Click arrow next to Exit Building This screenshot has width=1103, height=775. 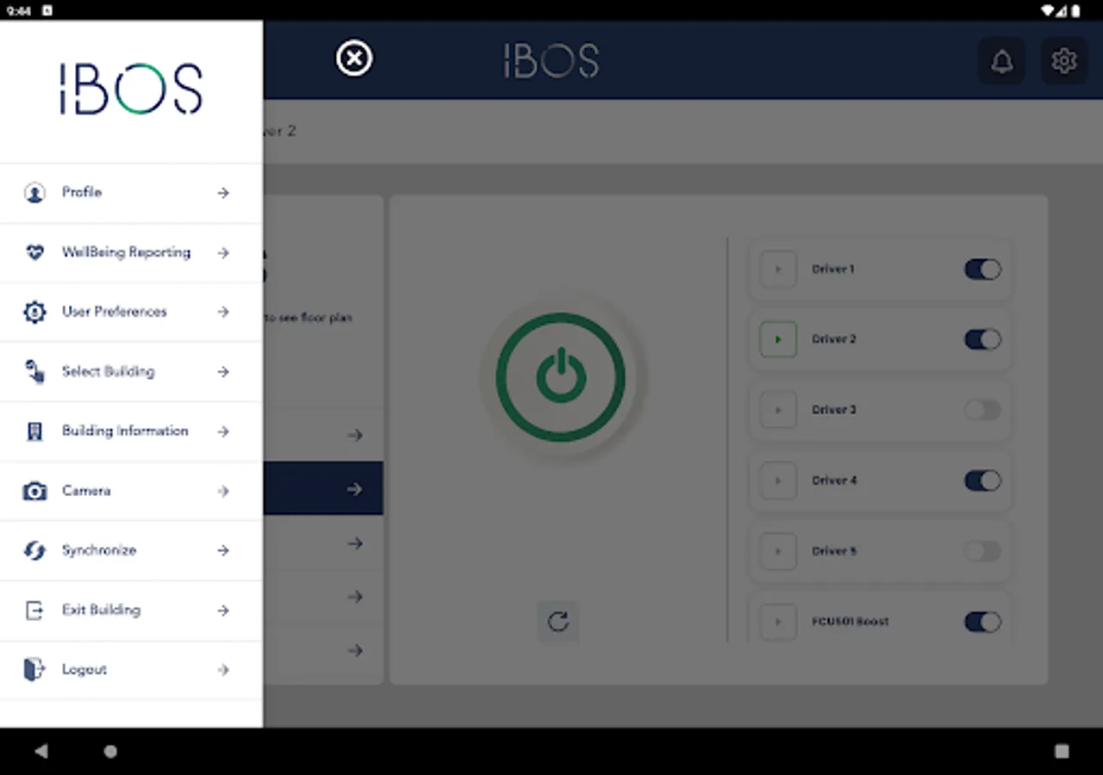tap(223, 611)
